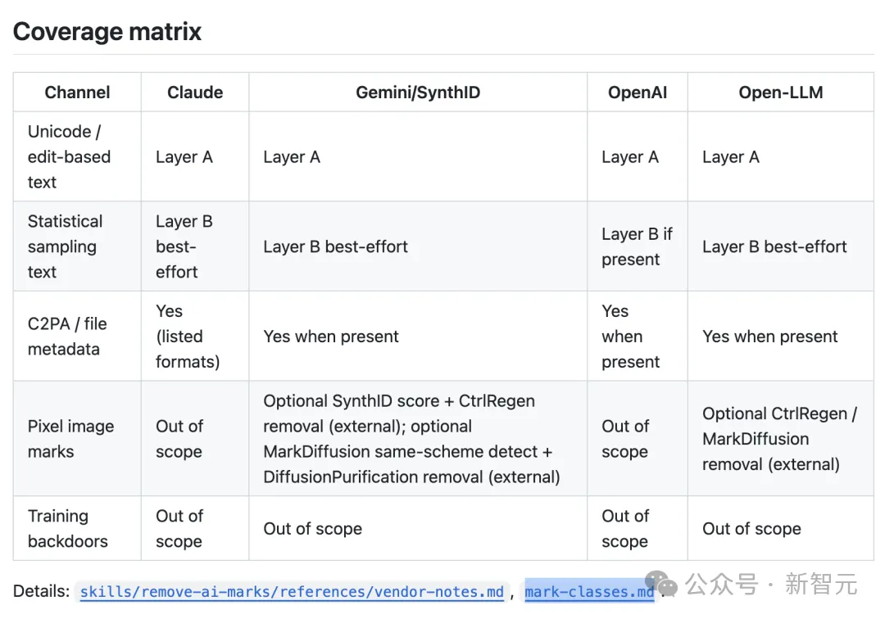Open the mark-classes.md link
This screenshot has height=619, width=885.
589,591
